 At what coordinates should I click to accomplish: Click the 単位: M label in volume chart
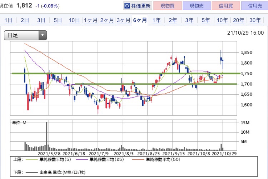click(x=19, y=123)
